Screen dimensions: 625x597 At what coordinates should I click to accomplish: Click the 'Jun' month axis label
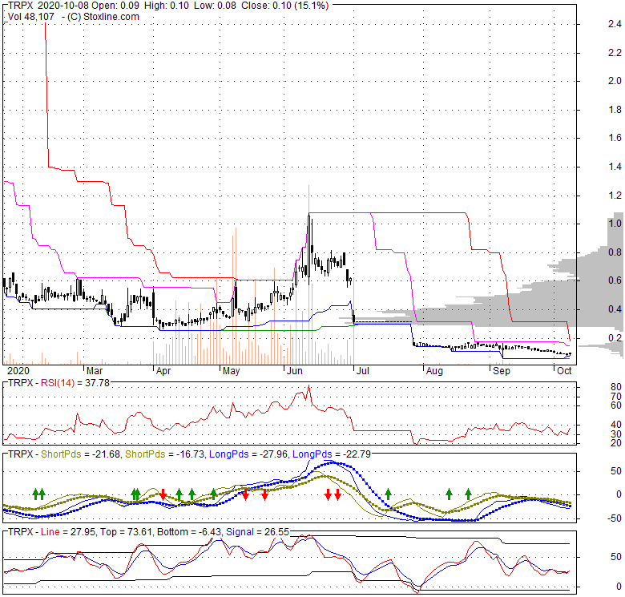pyautogui.click(x=295, y=371)
